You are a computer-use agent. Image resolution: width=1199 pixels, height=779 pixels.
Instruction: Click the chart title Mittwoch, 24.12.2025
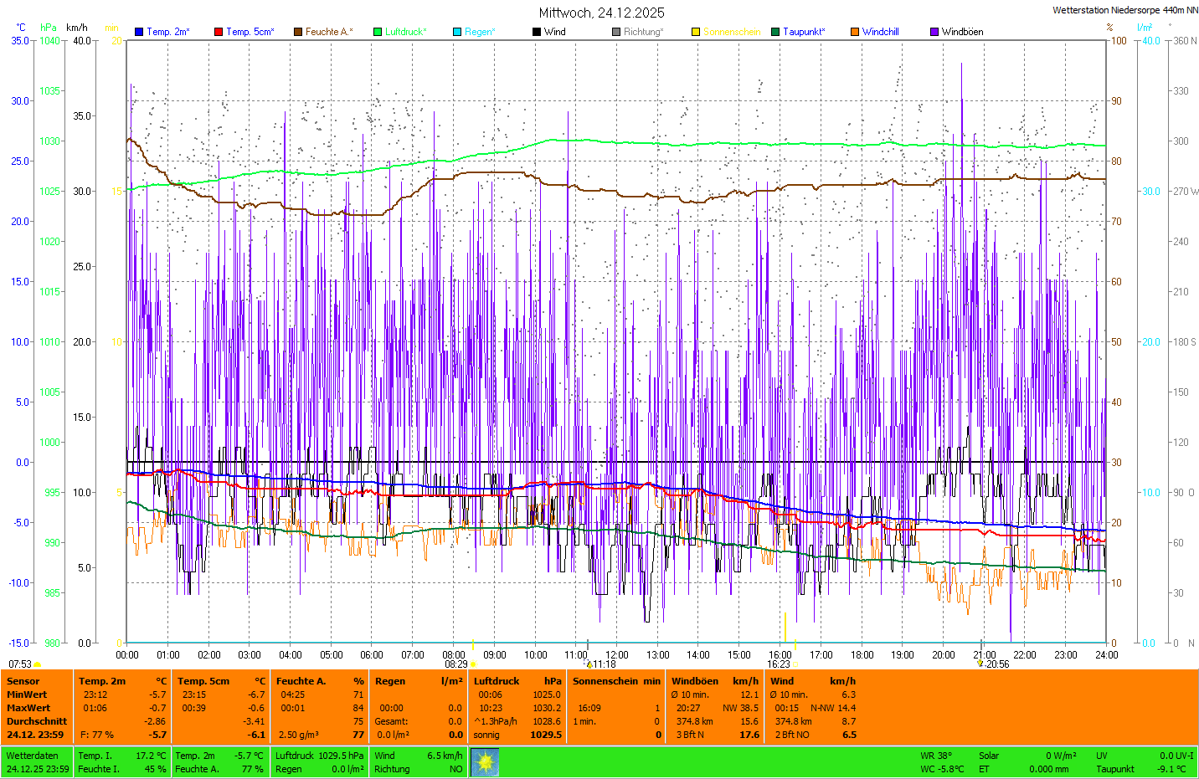601,13
